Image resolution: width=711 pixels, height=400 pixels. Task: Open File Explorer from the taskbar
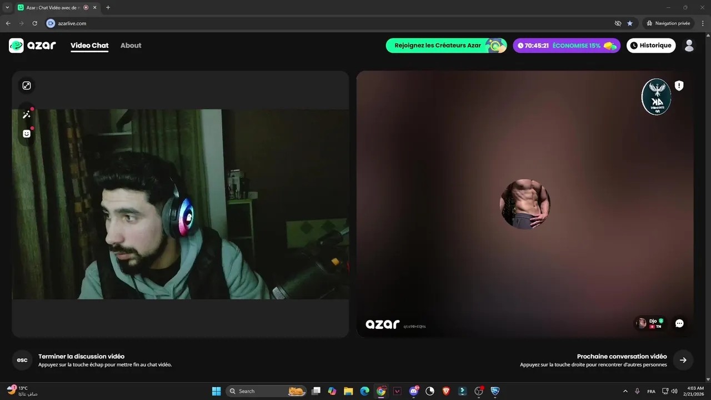click(x=348, y=391)
